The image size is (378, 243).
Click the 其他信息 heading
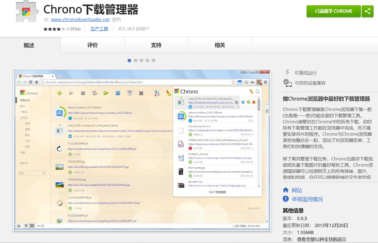[293, 211]
